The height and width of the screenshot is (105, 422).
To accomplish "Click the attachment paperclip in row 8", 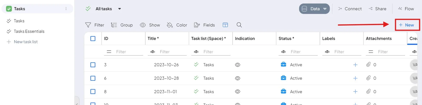I will click(368, 91).
